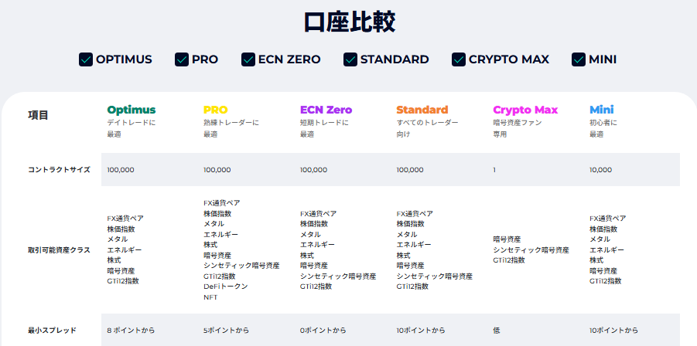Click DeFiトークン in the PRO column

pyautogui.click(x=226, y=287)
